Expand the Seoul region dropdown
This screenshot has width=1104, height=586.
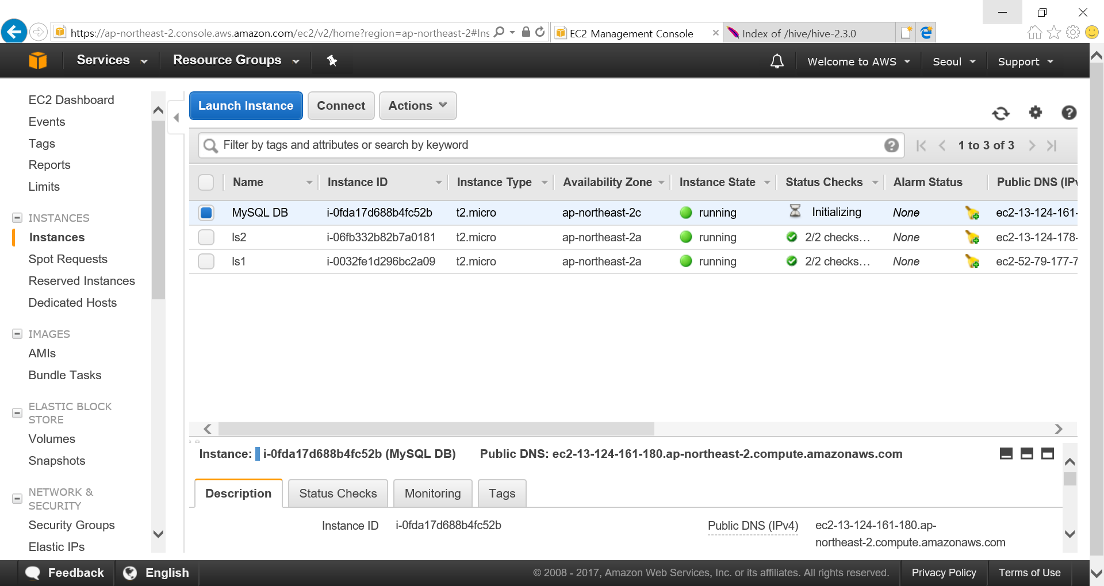coord(953,61)
